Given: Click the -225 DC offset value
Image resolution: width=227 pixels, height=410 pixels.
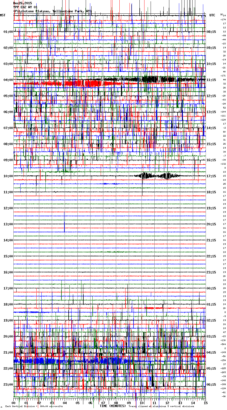Looking at the screenshot, I should coord(223,369).
